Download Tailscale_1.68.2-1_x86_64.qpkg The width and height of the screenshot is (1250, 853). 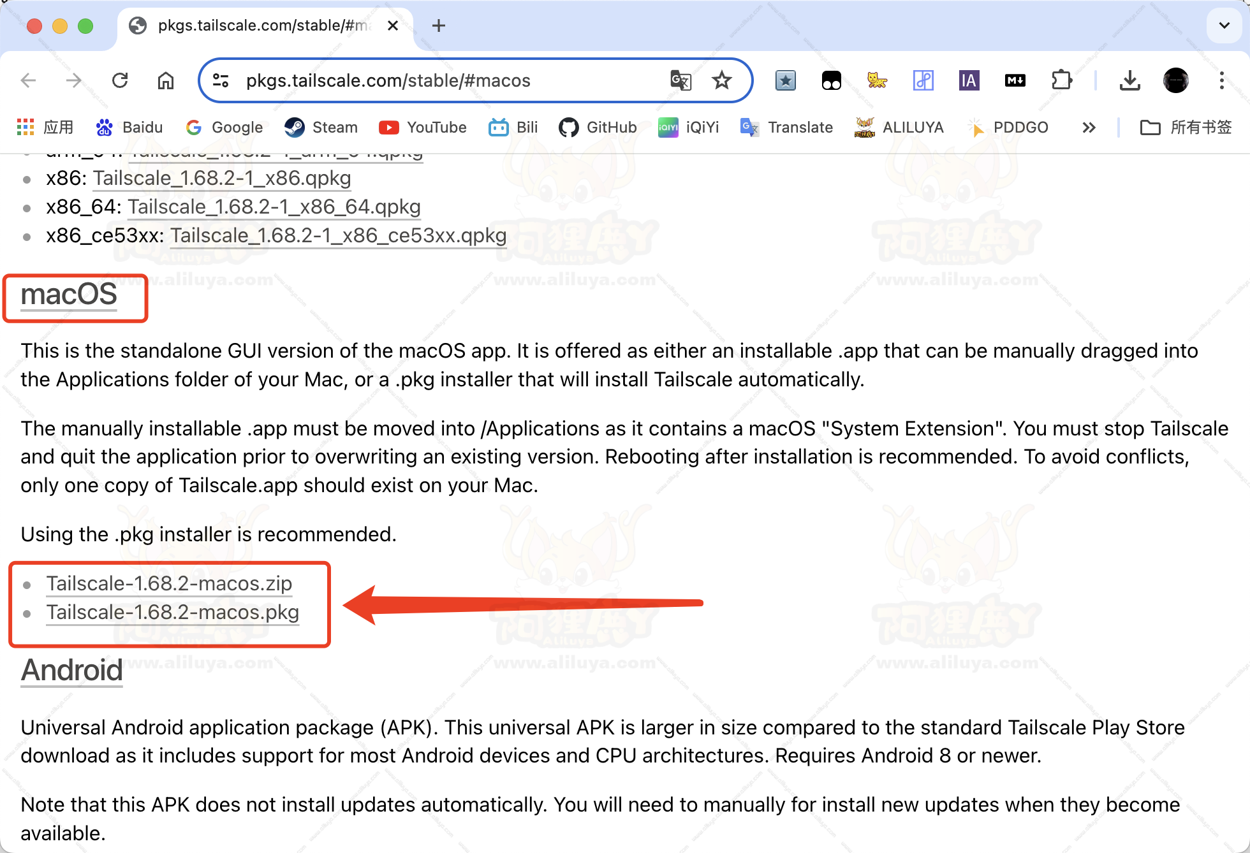(274, 207)
